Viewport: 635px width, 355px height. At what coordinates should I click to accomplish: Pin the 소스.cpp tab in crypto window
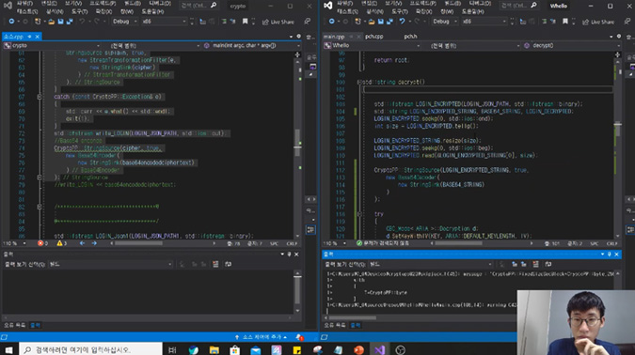tap(29, 37)
